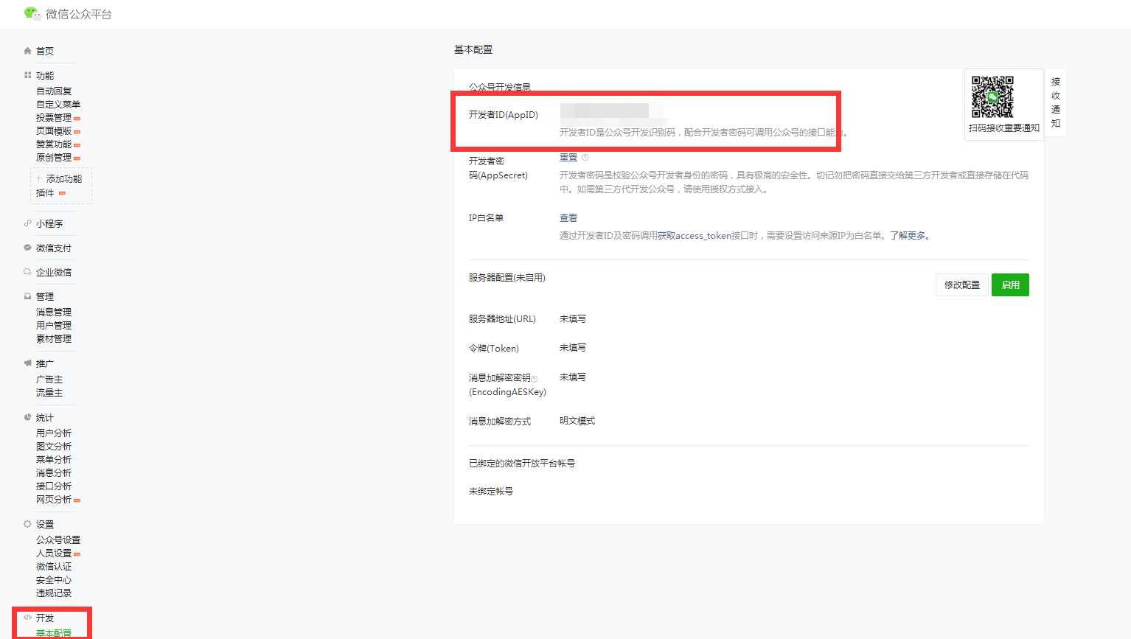Image resolution: width=1131 pixels, height=639 pixels.
Task: Go to 违规记录 in the sidebar
Action: tap(54, 593)
